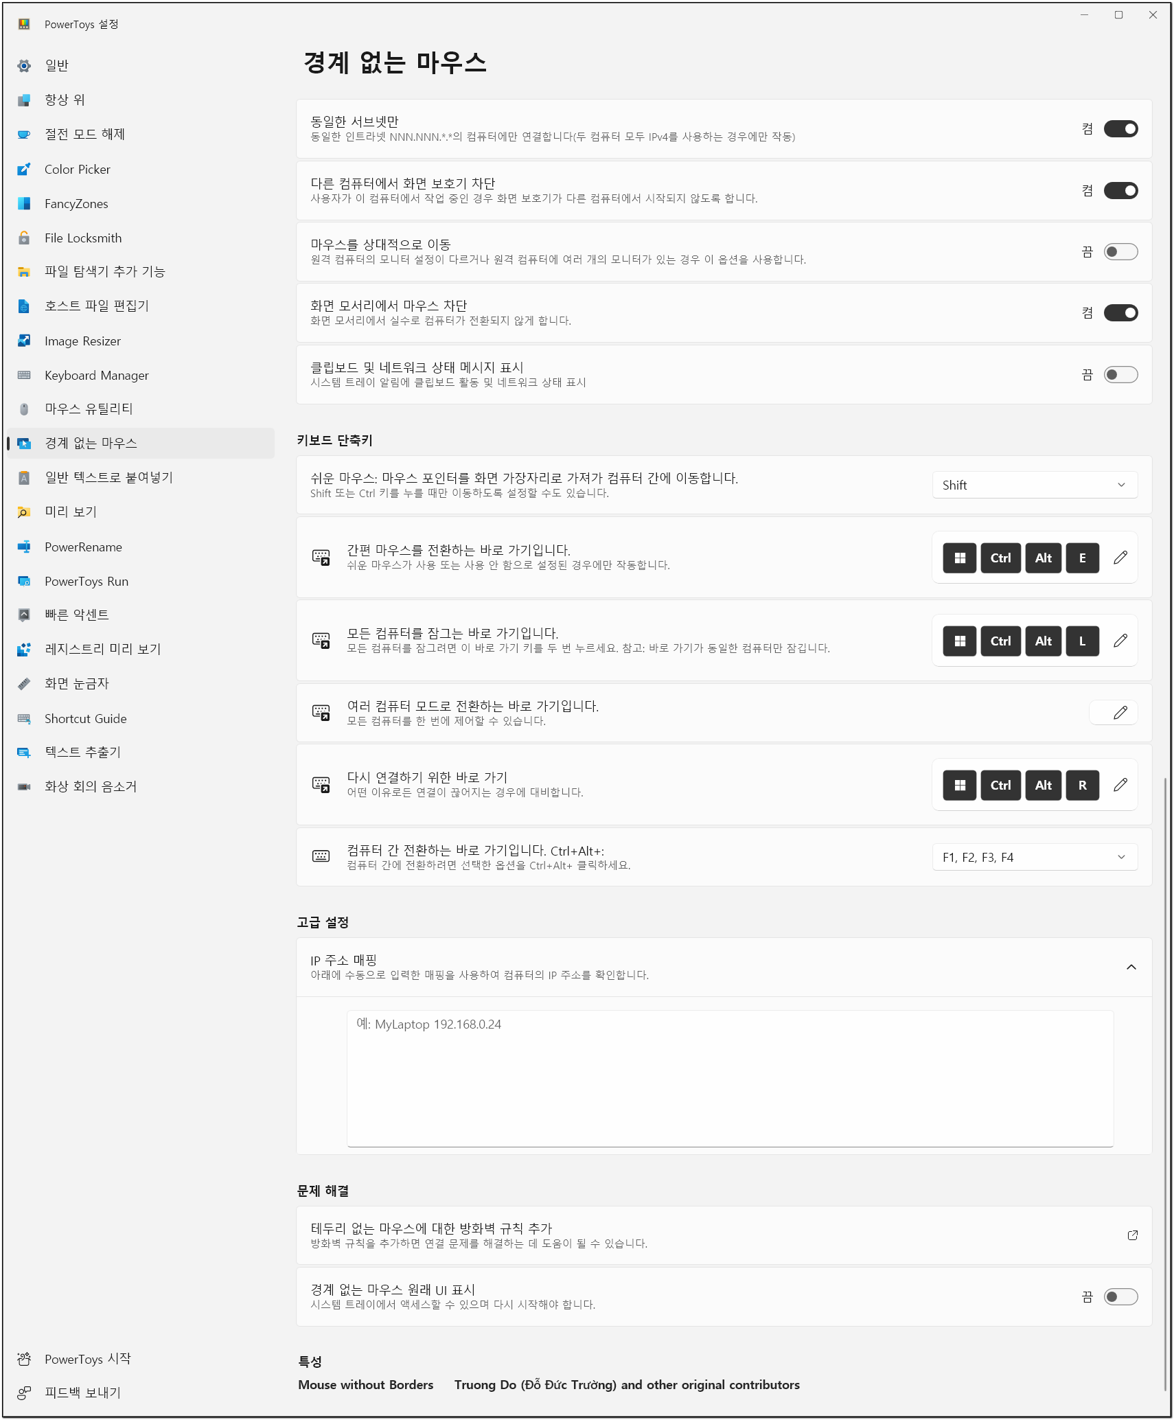The image size is (1174, 1420).
Task: Open the 일반 settings icon in sidebar
Action: click(24, 66)
